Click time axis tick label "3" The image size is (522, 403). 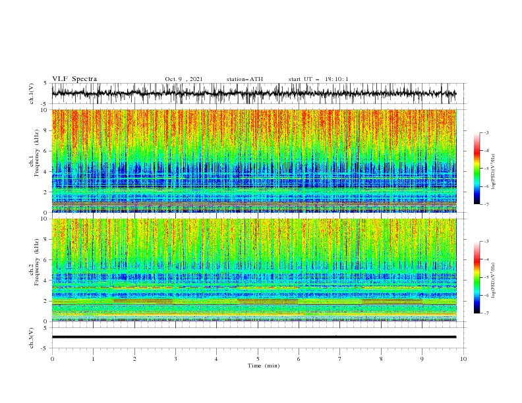175,359
